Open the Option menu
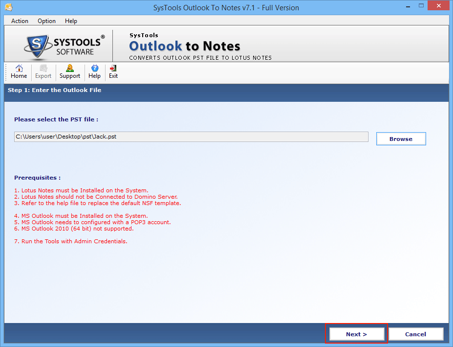This screenshot has width=453, height=347. pos(46,21)
